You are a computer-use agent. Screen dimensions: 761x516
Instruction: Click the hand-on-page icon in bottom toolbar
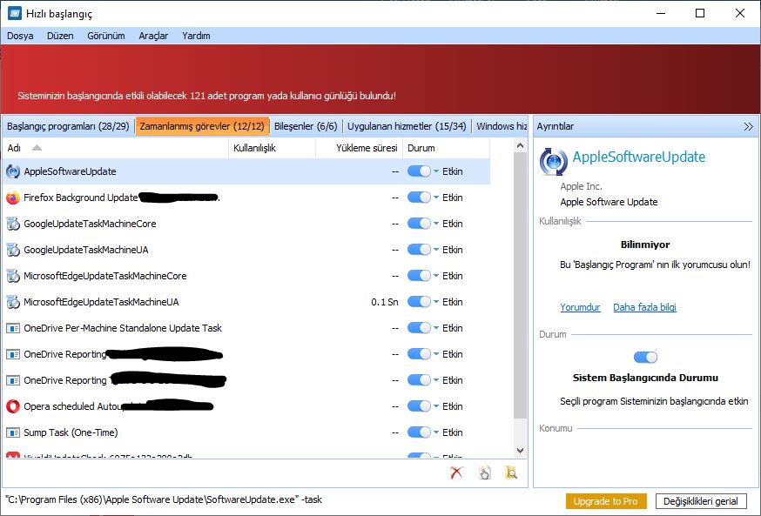tap(484, 472)
